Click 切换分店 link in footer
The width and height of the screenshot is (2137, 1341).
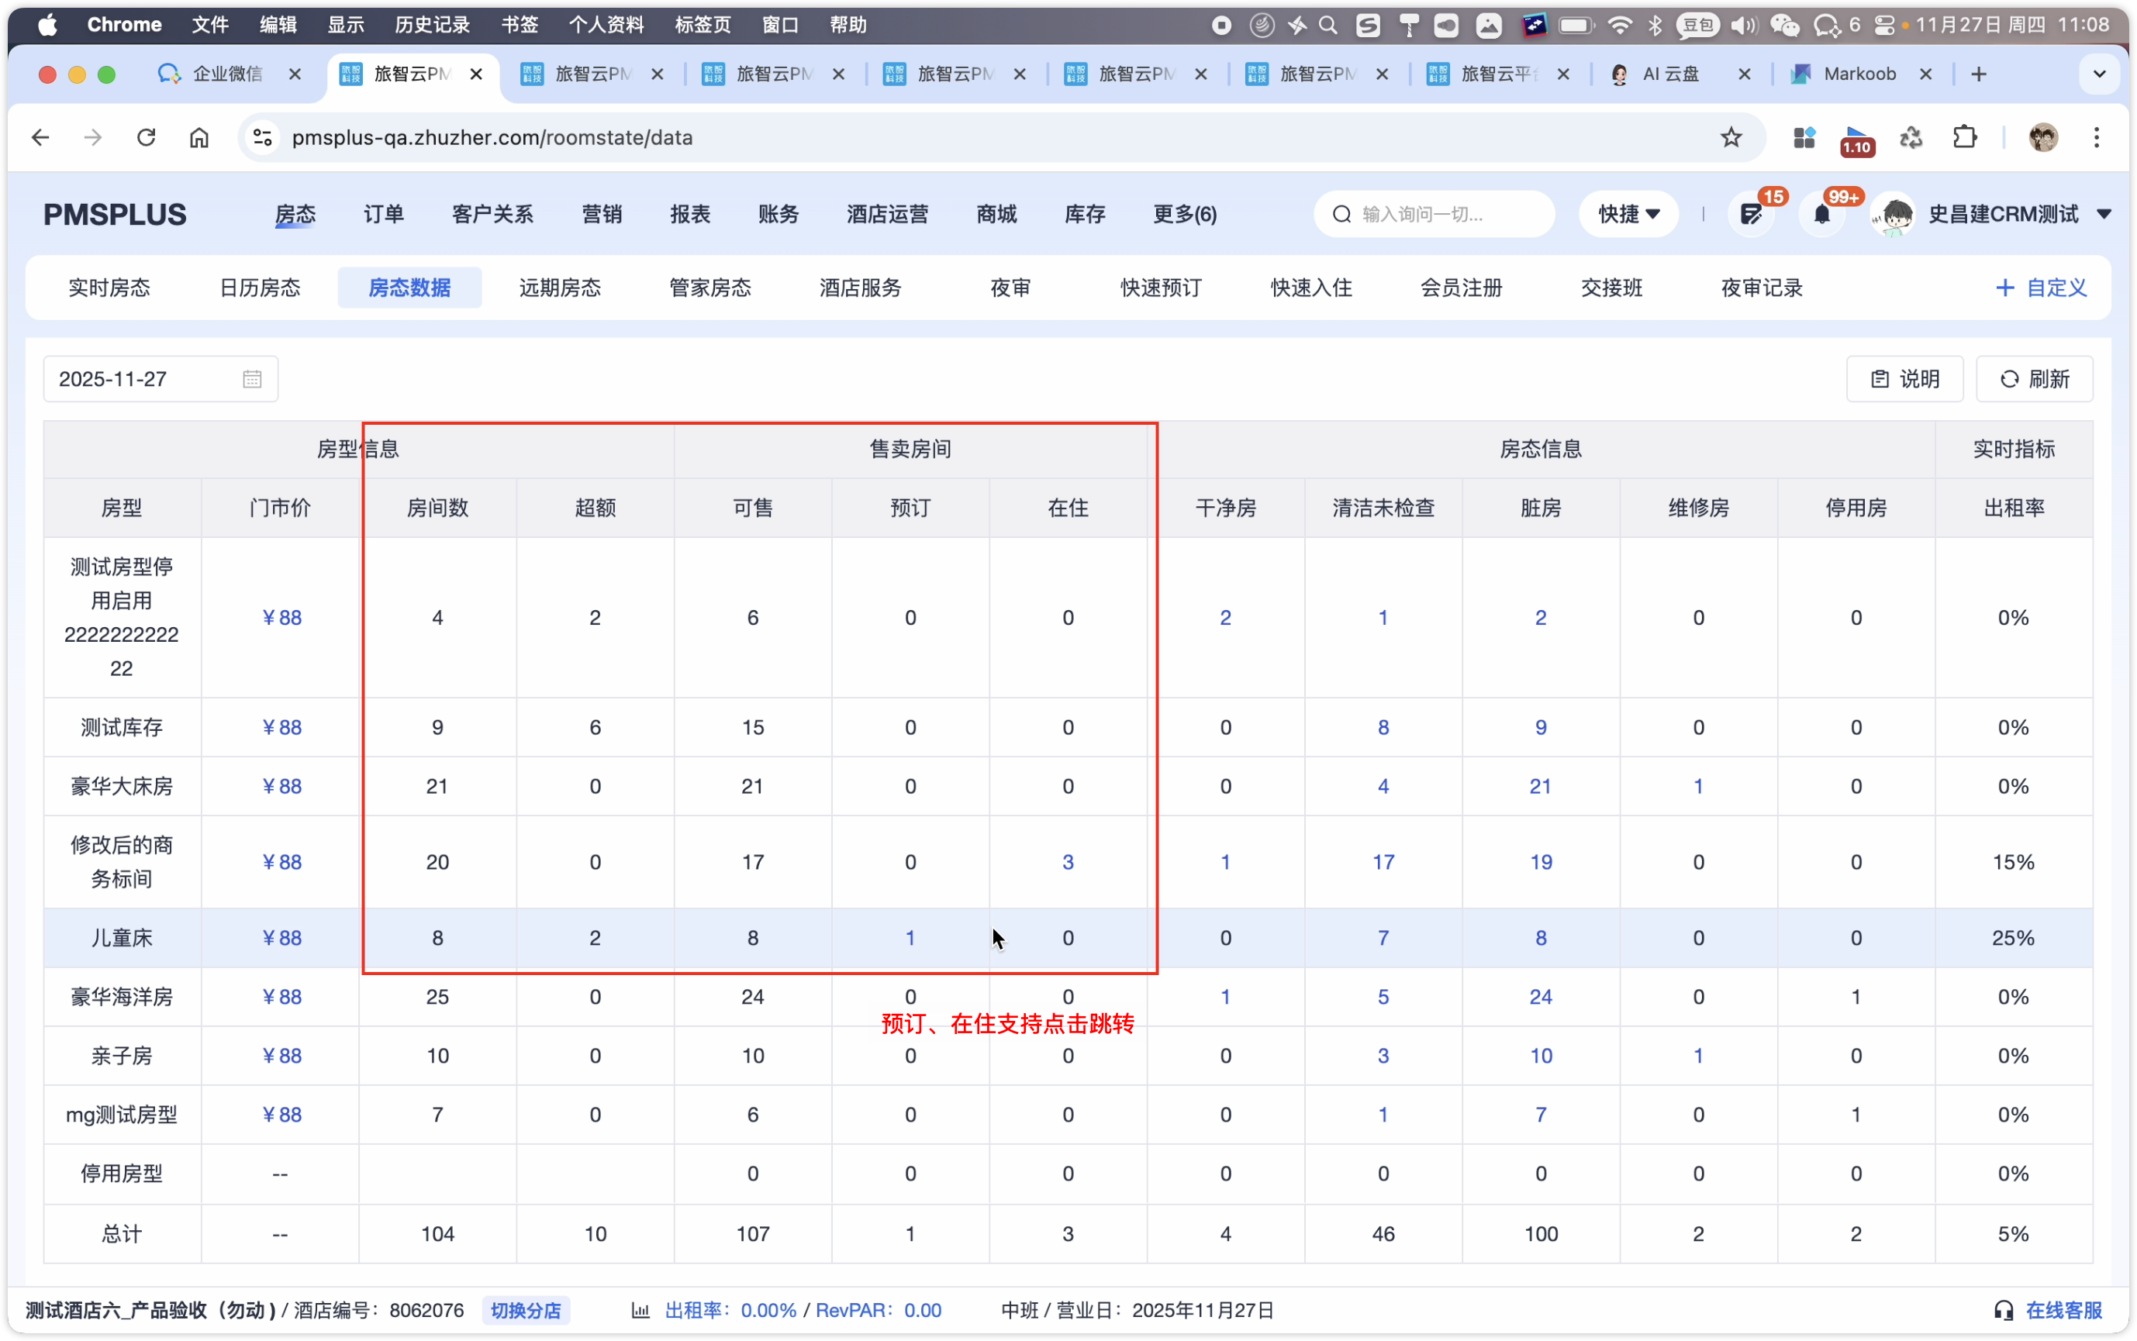pyautogui.click(x=526, y=1310)
